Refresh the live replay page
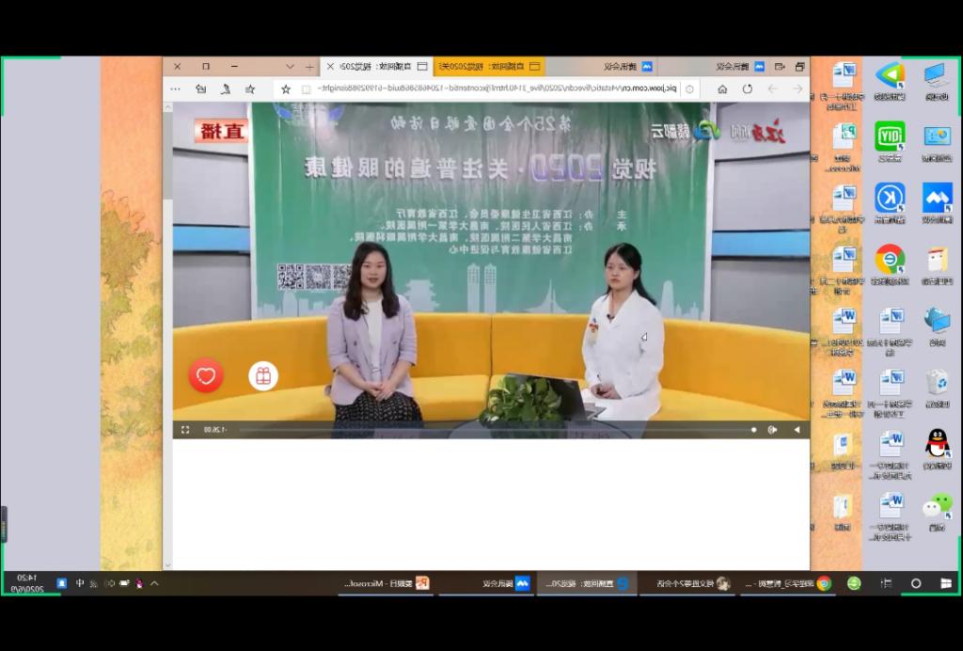963x651 pixels. 748,88
